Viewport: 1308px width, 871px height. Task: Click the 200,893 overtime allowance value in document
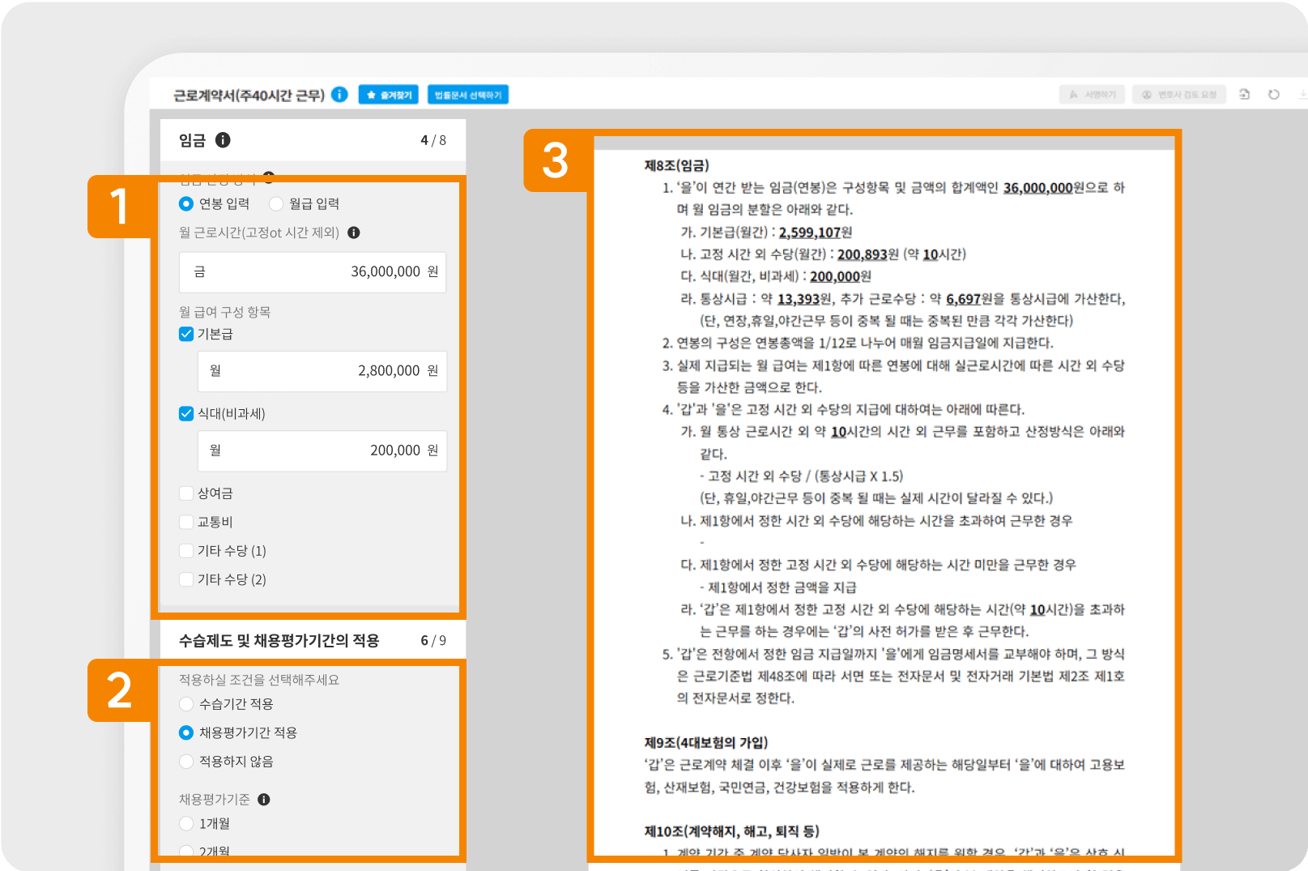click(x=862, y=254)
